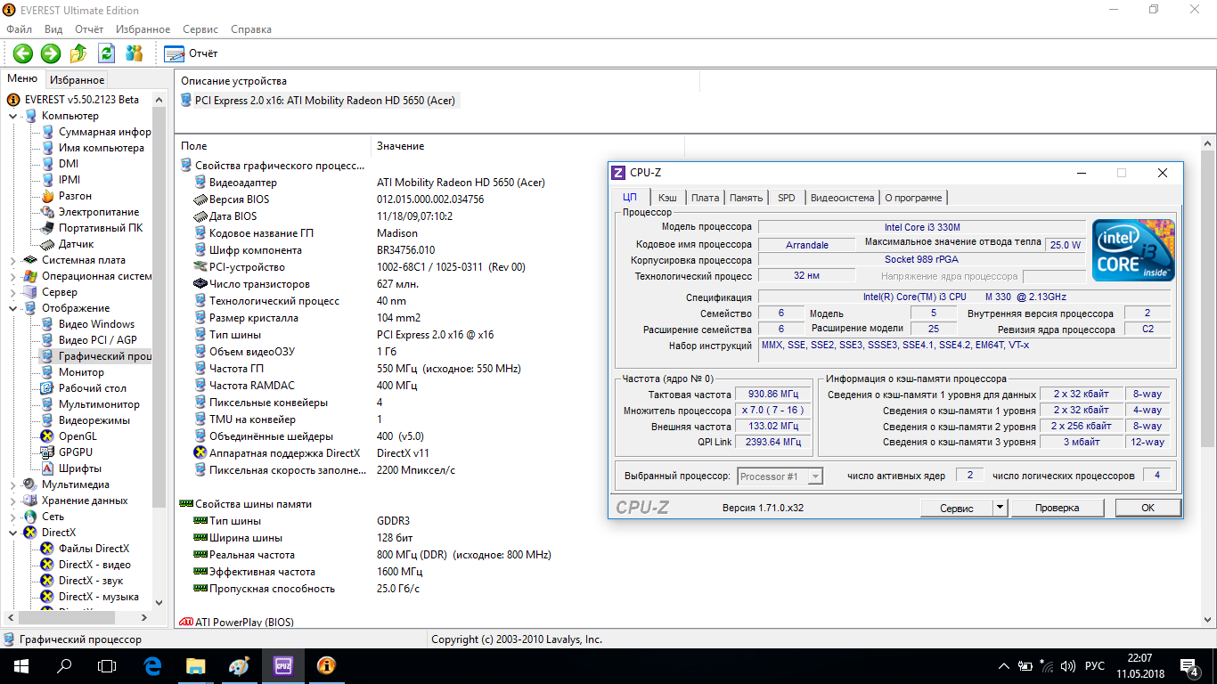This screenshot has height=684, width=1217.
Task: Click the Up level toolbar icon
Action: click(78, 53)
